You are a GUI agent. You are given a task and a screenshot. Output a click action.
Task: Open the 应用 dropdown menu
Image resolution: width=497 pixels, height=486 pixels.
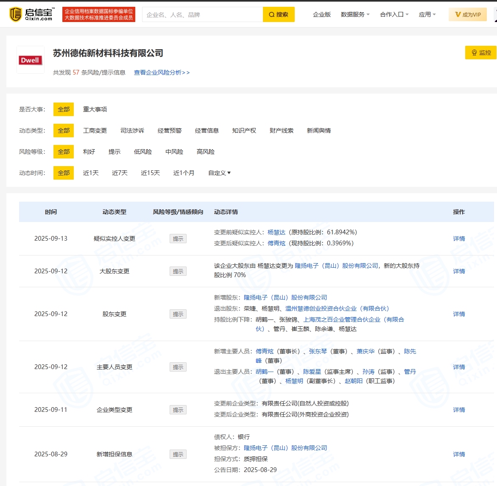point(427,14)
